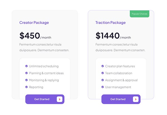
Task: Select the Creator Package heading
Action: pyautogui.click(x=34, y=22)
